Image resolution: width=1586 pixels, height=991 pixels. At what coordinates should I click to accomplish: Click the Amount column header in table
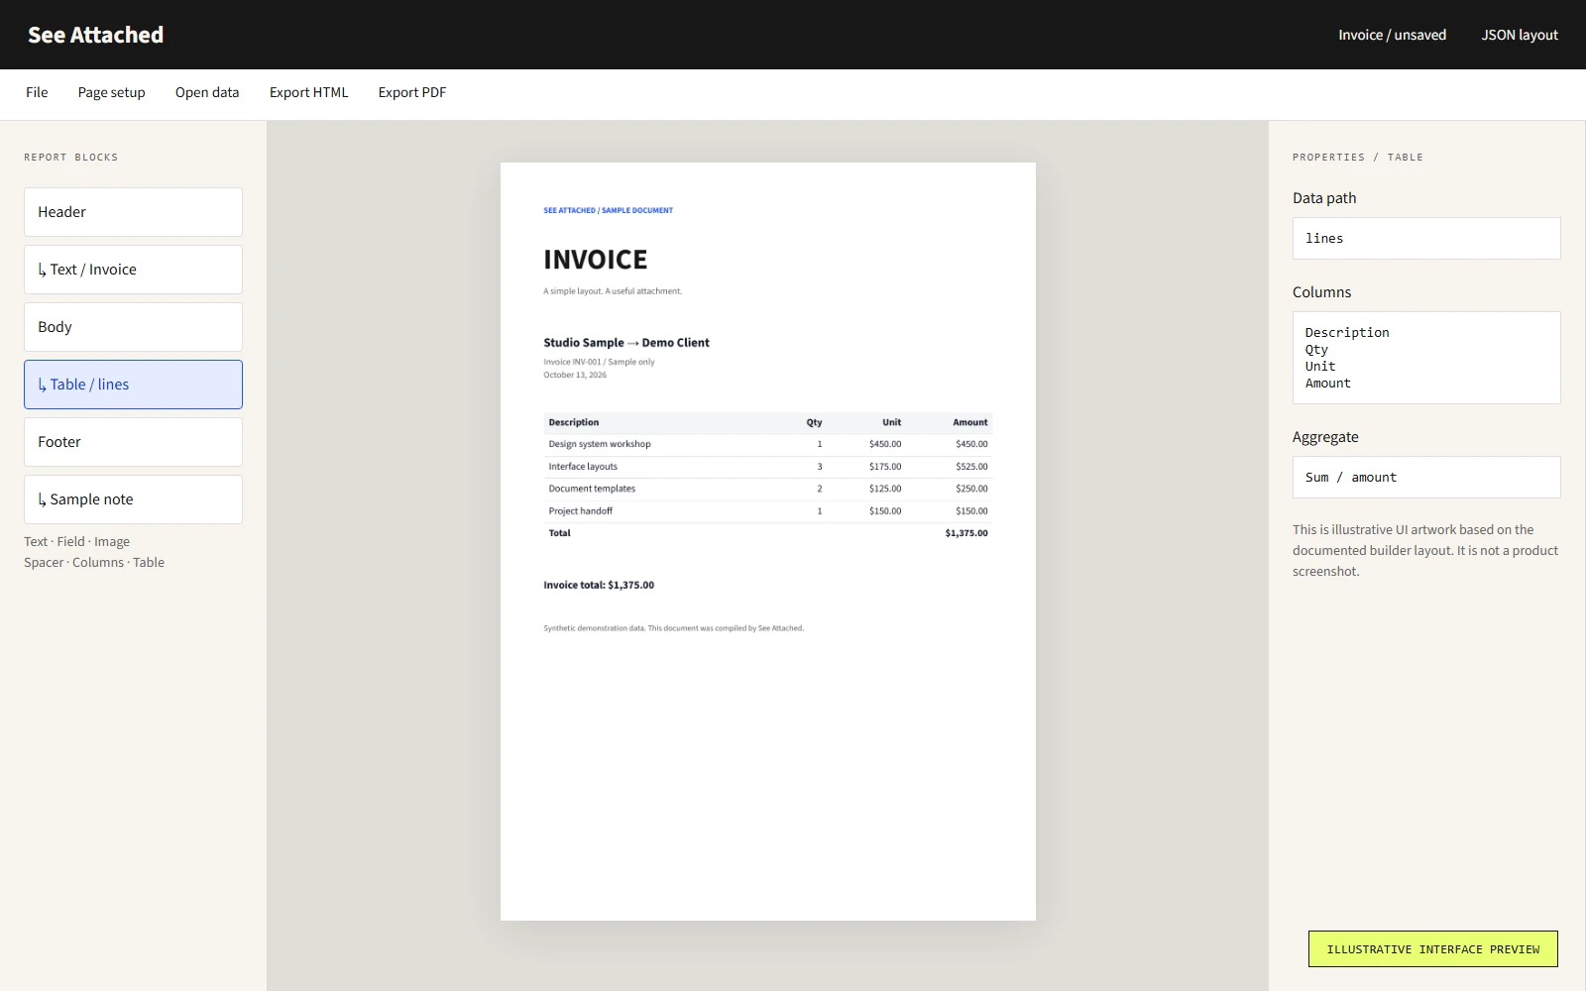click(970, 422)
